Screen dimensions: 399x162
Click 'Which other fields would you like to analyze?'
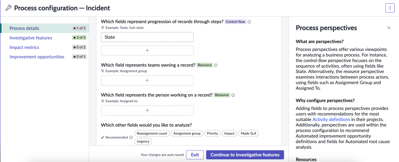coord(146,125)
